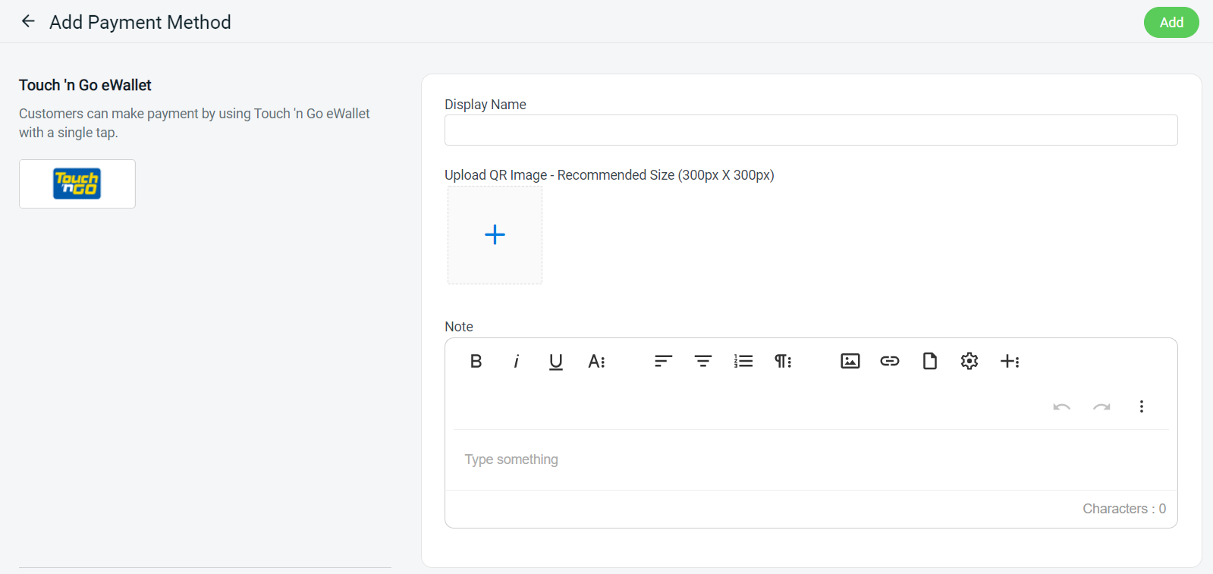Image resolution: width=1213 pixels, height=574 pixels.
Task: Align text left in Note editor
Action: tap(663, 361)
